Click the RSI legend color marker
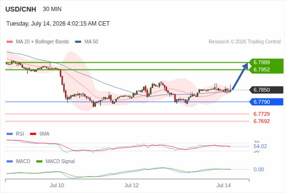 [x=10, y=134]
